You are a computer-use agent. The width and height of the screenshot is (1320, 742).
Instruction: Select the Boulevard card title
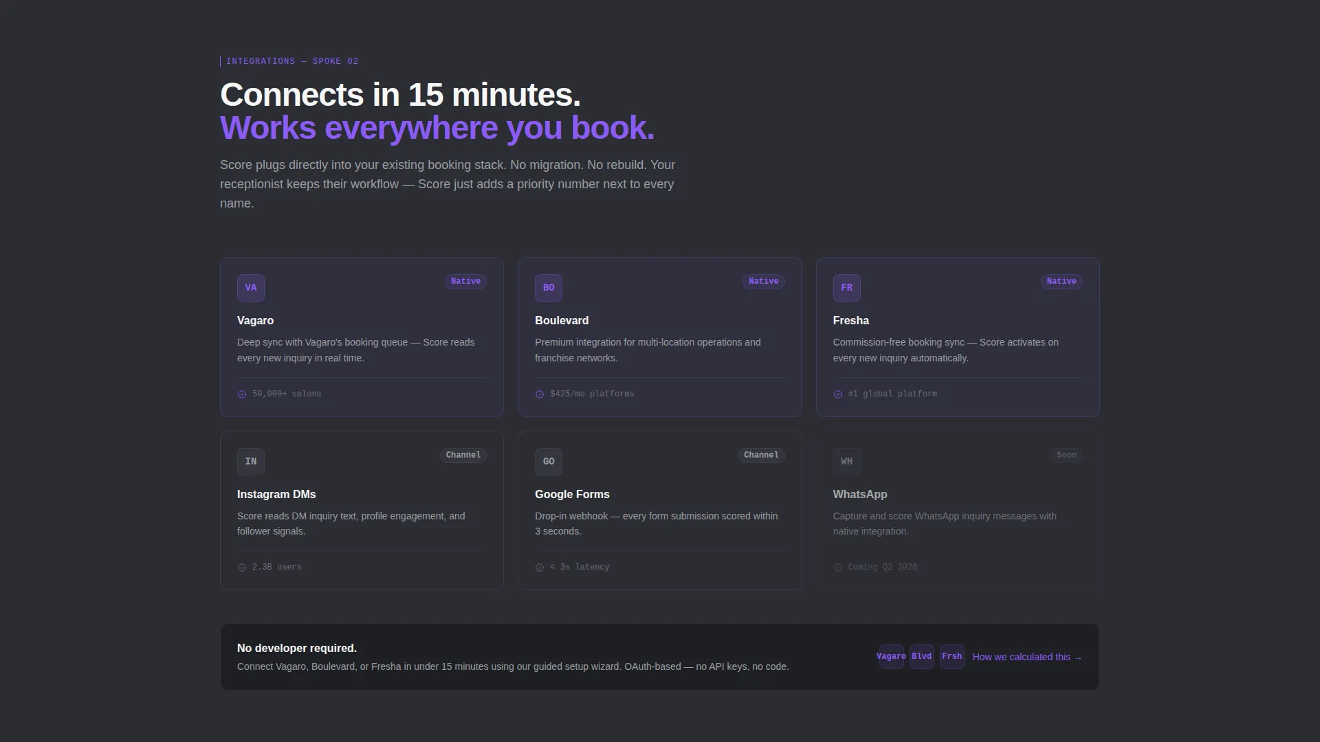(562, 321)
